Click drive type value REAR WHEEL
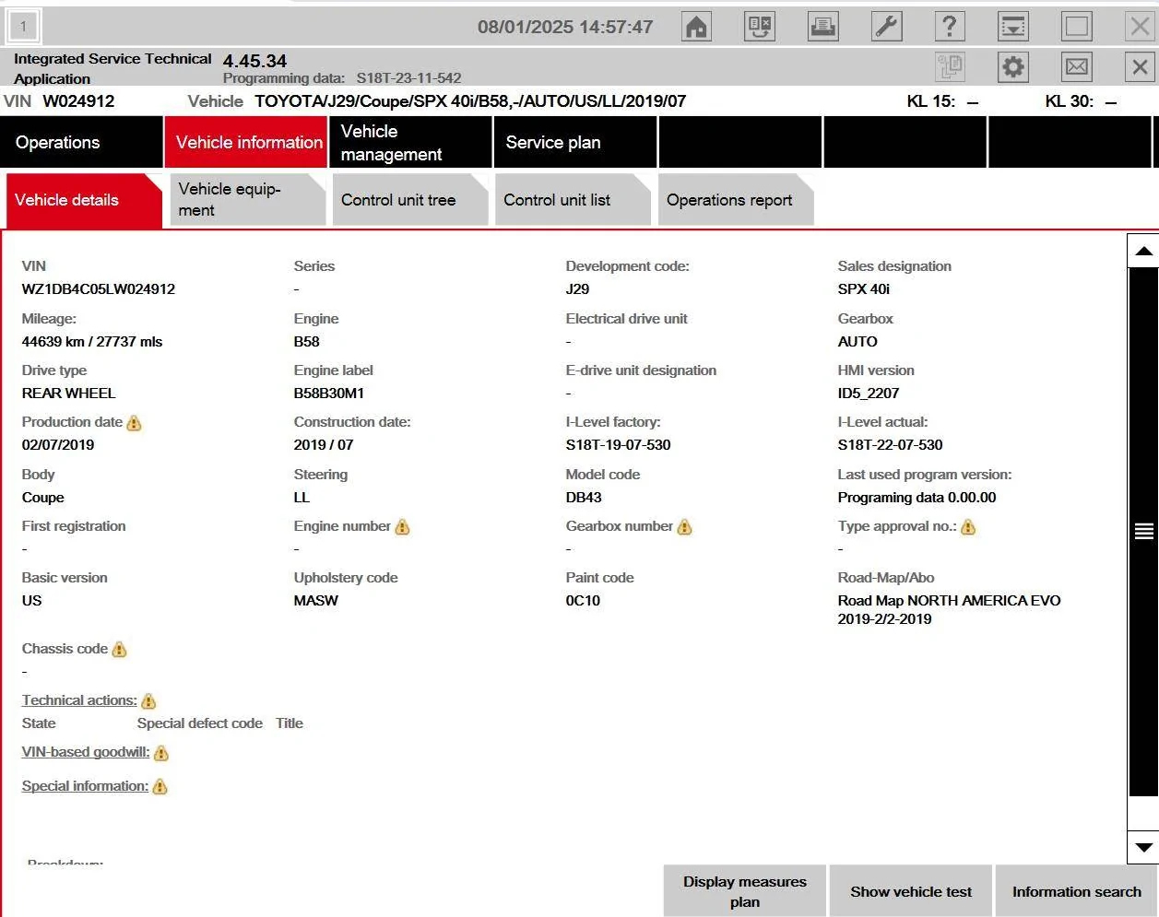1159x917 pixels. 69,394
